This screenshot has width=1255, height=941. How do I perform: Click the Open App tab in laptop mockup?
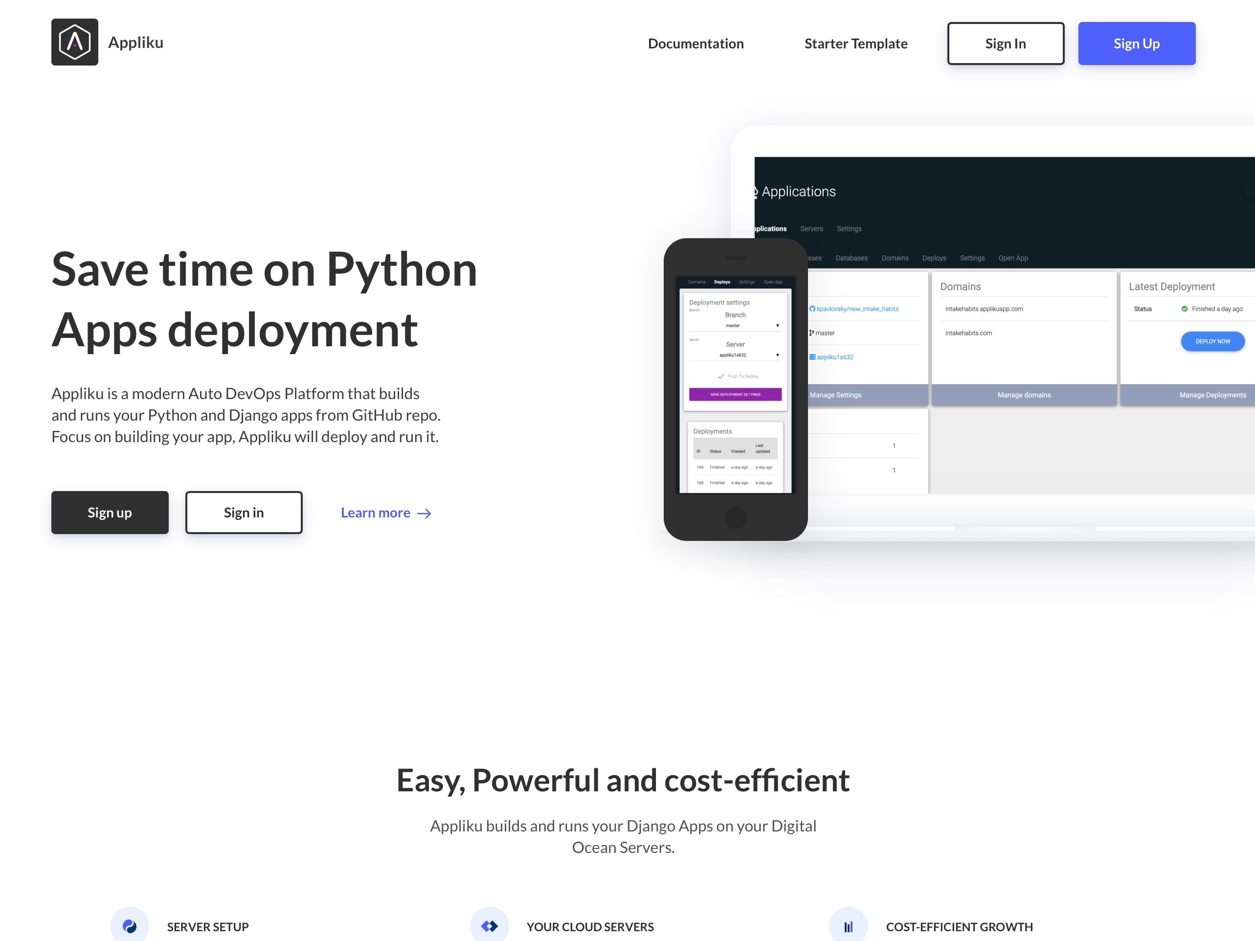(x=1013, y=258)
